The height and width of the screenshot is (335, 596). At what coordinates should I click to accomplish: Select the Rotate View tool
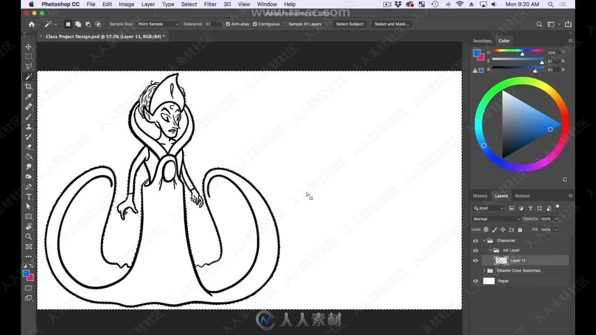point(28,227)
